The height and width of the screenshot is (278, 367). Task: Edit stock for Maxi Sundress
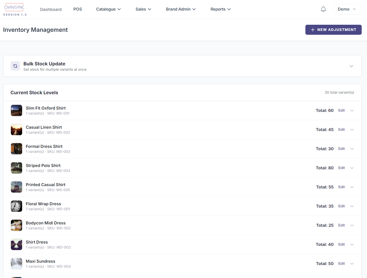341,264
